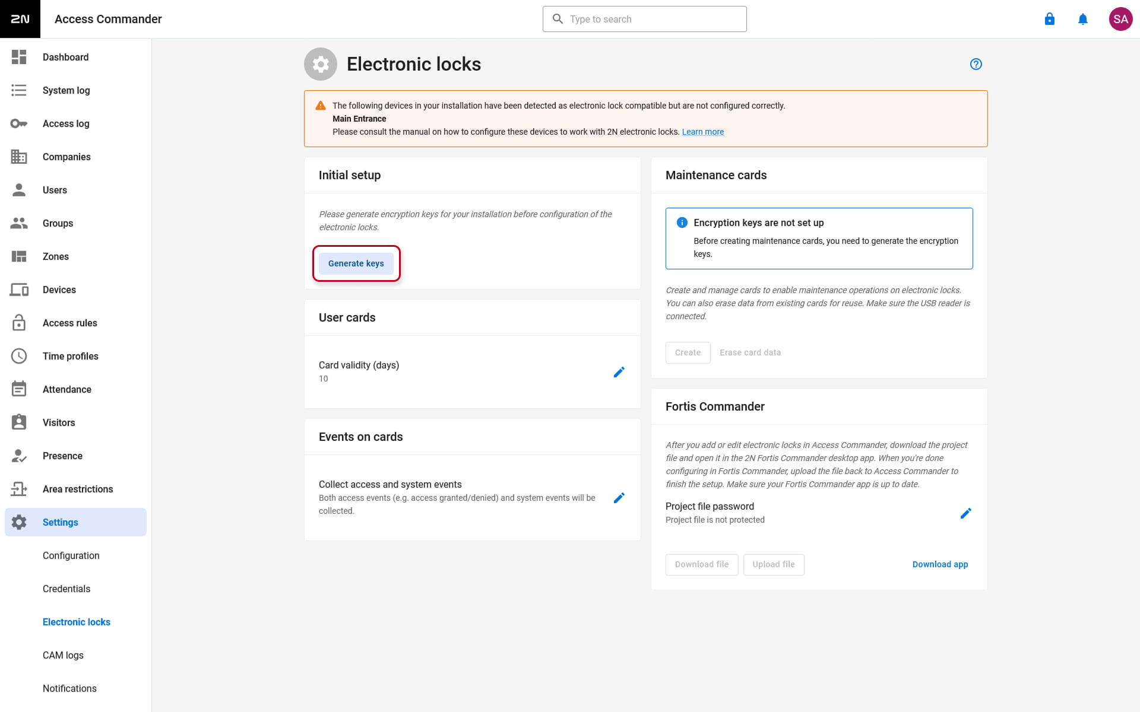Click the Encryption keys info icon
The height and width of the screenshot is (712, 1140).
coord(682,223)
